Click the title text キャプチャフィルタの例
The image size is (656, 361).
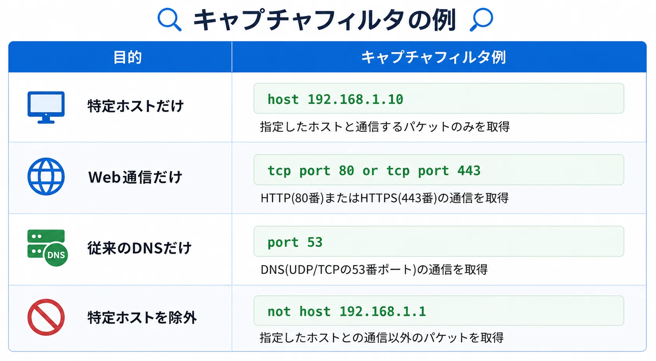(x=324, y=20)
